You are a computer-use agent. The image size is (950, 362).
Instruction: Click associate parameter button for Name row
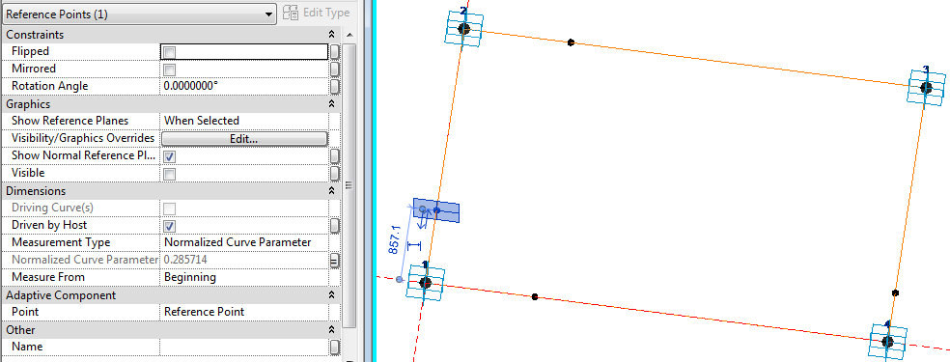click(x=334, y=347)
